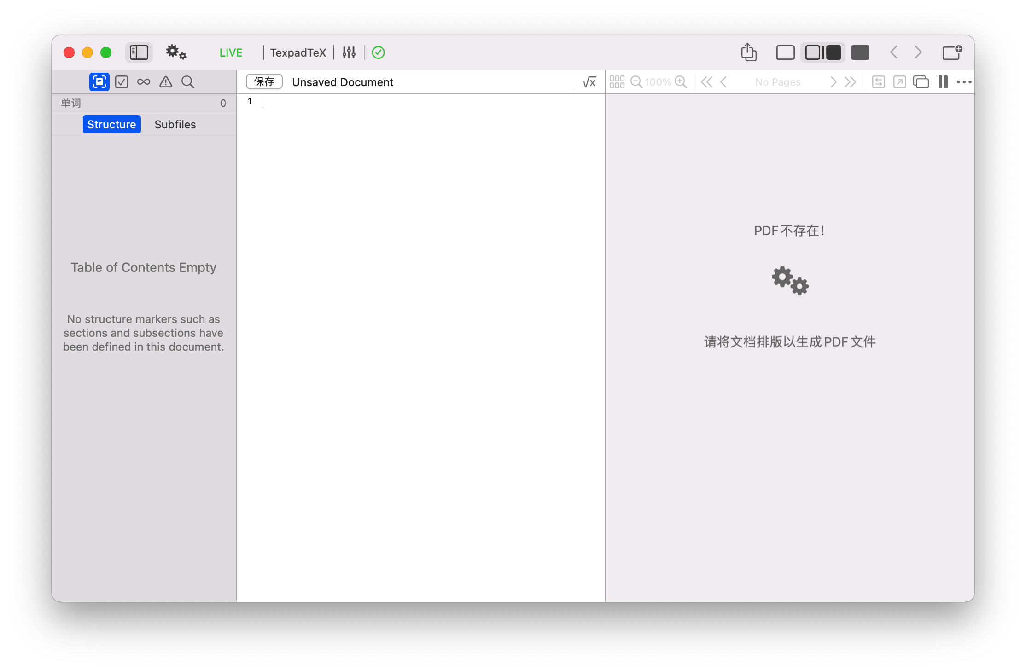Toggle the editor-only layout view
The width and height of the screenshot is (1026, 670).
785,52
